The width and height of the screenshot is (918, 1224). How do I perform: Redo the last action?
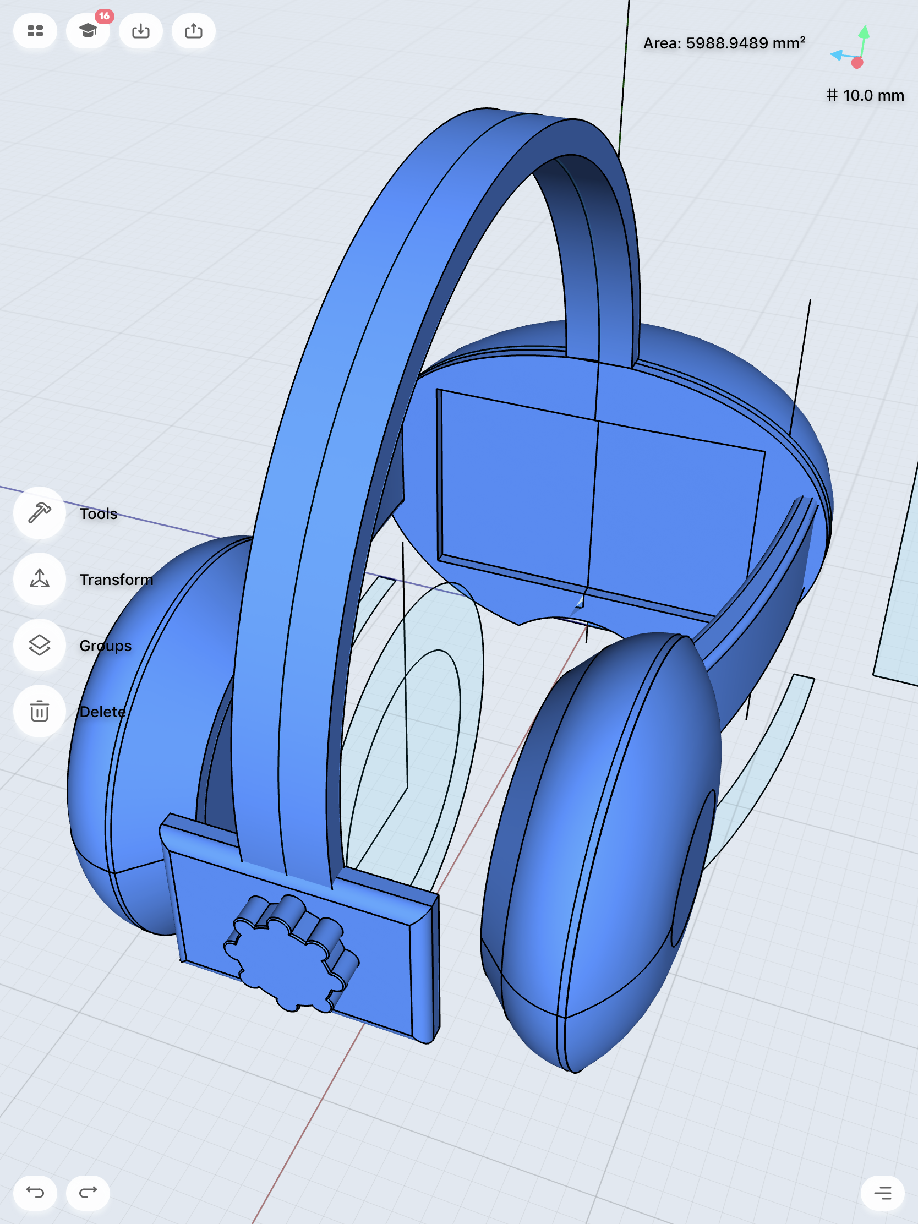(88, 1193)
